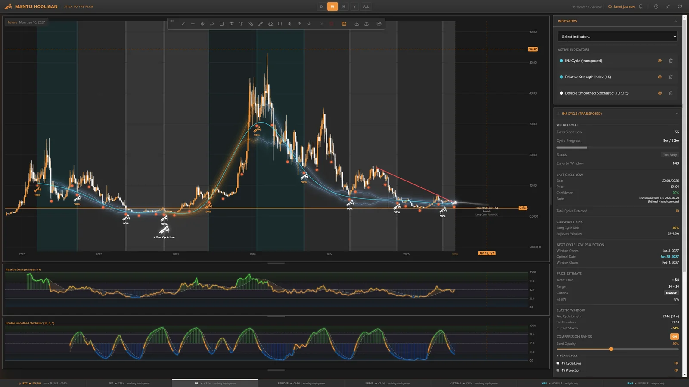Switch to the Y yearly timeframe
The image size is (689, 387).
354,6
